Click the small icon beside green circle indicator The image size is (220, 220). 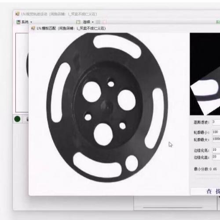click(x=27, y=119)
